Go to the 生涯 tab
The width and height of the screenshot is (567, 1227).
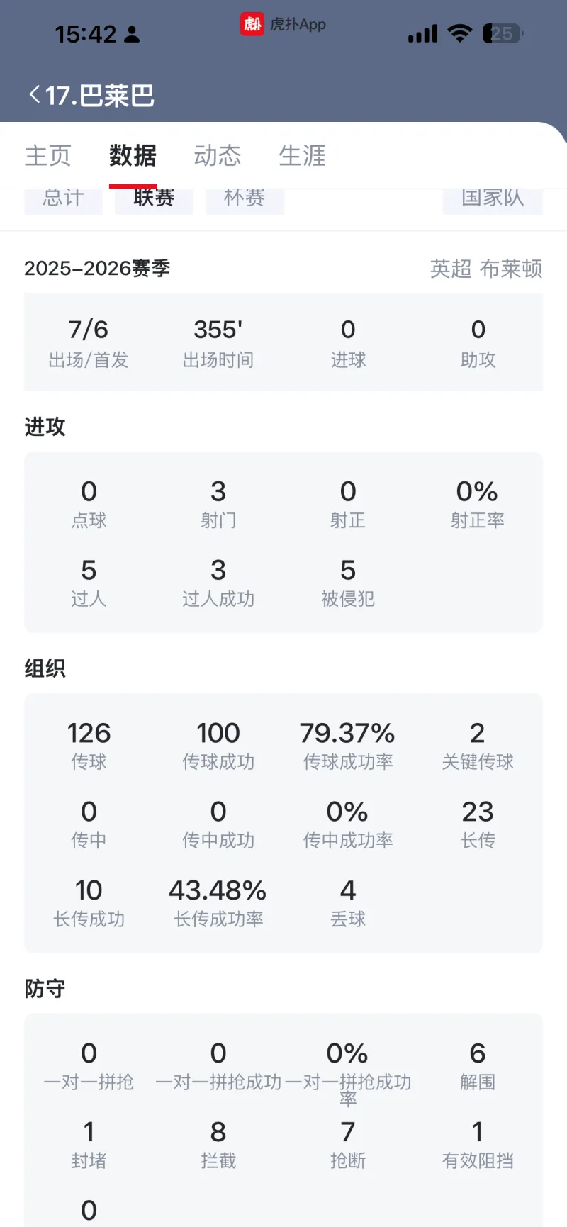(x=302, y=155)
